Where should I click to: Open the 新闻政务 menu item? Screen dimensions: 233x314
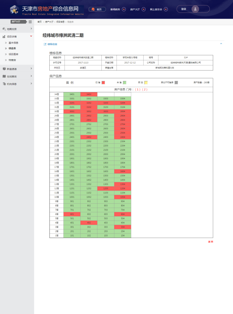115,9
